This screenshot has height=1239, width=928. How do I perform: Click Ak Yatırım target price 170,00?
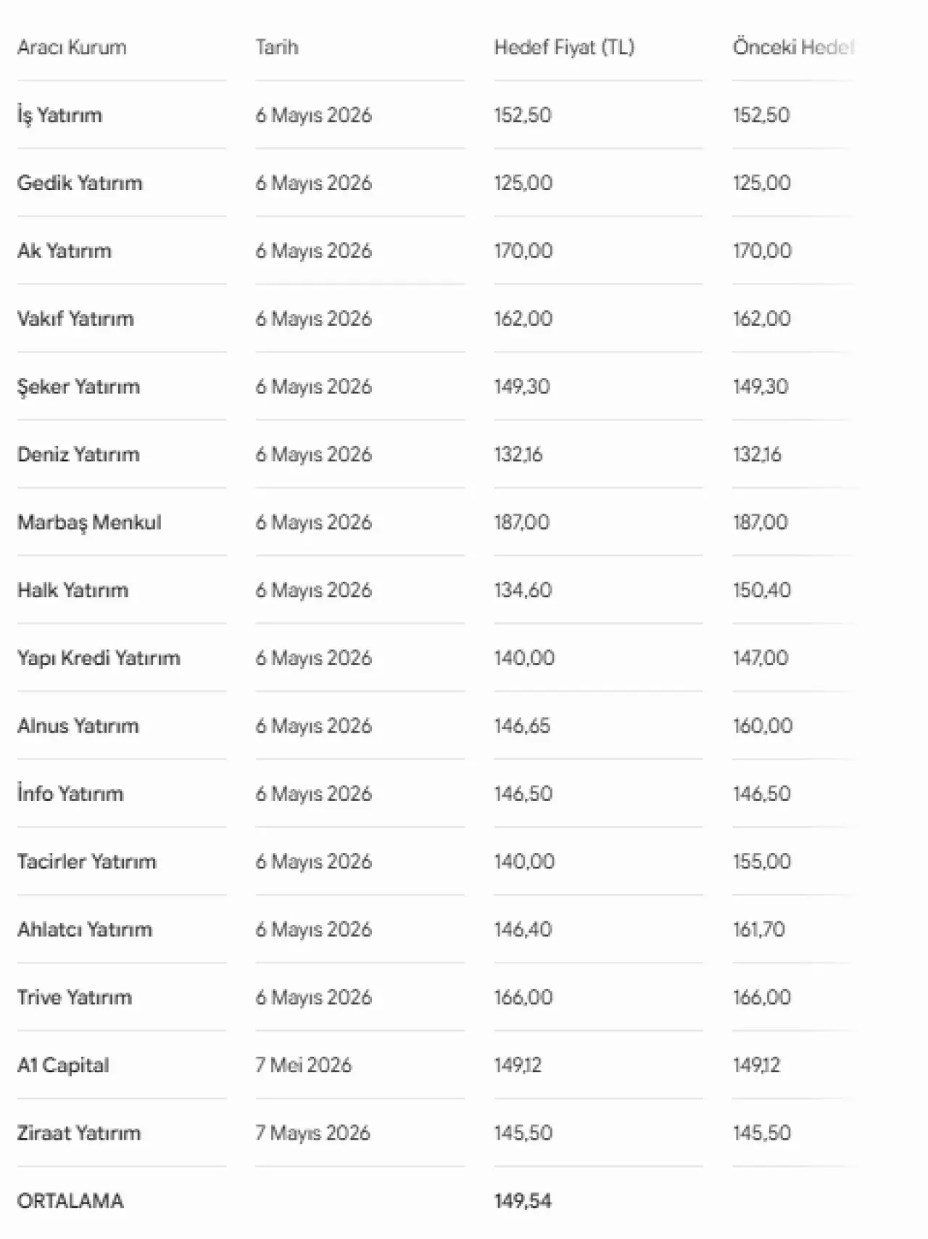[x=523, y=251]
